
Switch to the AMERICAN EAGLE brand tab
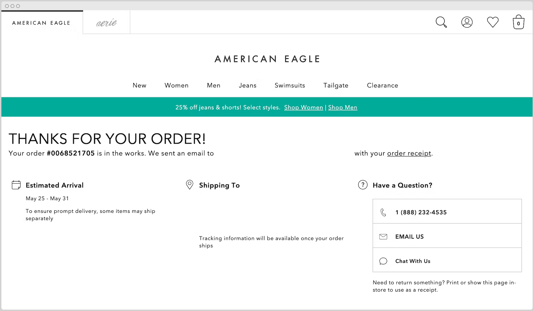tap(41, 23)
